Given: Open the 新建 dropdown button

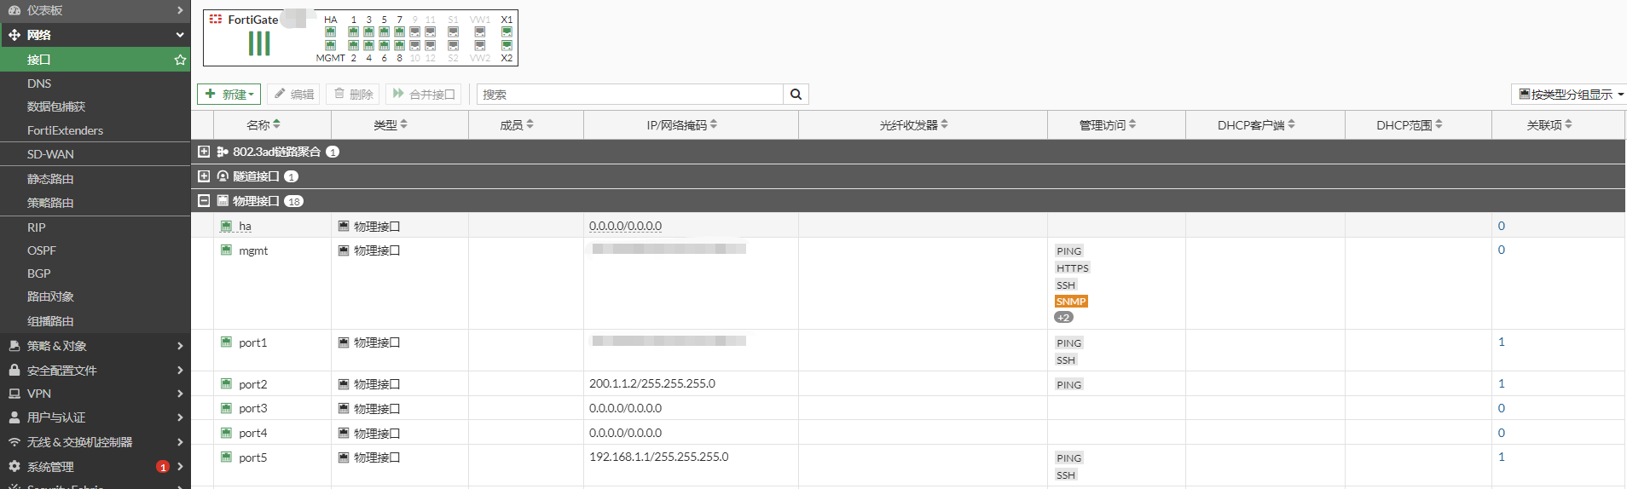Looking at the screenshot, I should click(x=229, y=95).
